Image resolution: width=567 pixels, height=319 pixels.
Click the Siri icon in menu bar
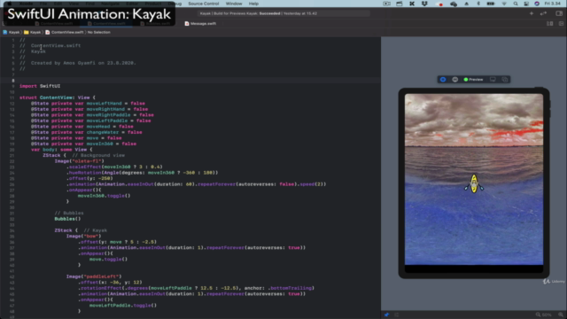pos(537,4)
